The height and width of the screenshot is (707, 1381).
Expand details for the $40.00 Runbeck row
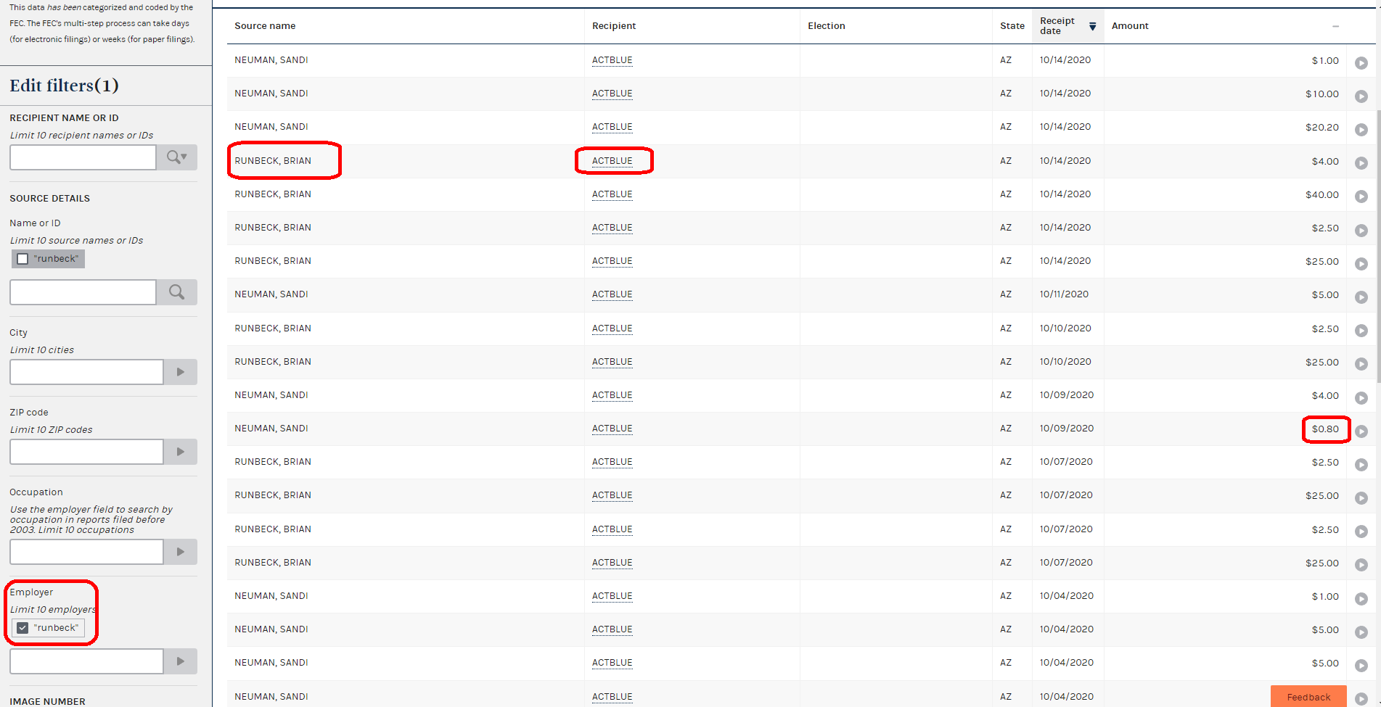[x=1361, y=197]
